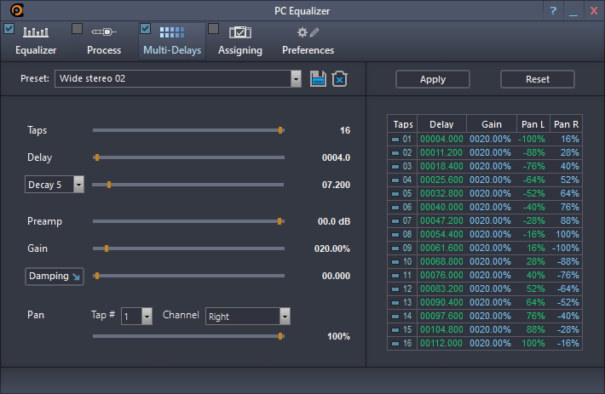Click the Gain slider handle
Screen dimensions: 605x394
(x=107, y=248)
